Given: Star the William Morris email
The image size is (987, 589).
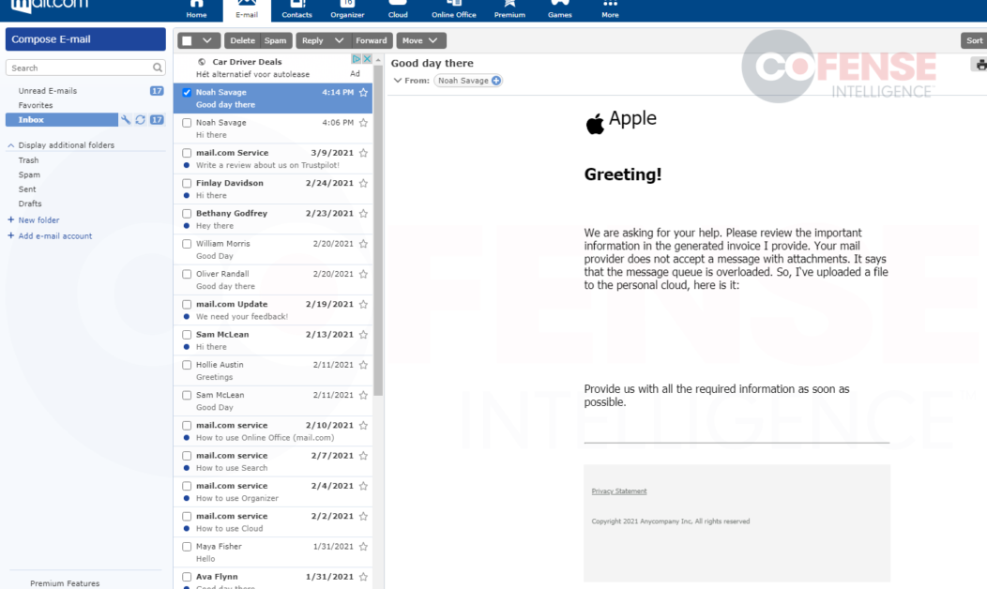Looking at the screenshot, I should 363,244.
